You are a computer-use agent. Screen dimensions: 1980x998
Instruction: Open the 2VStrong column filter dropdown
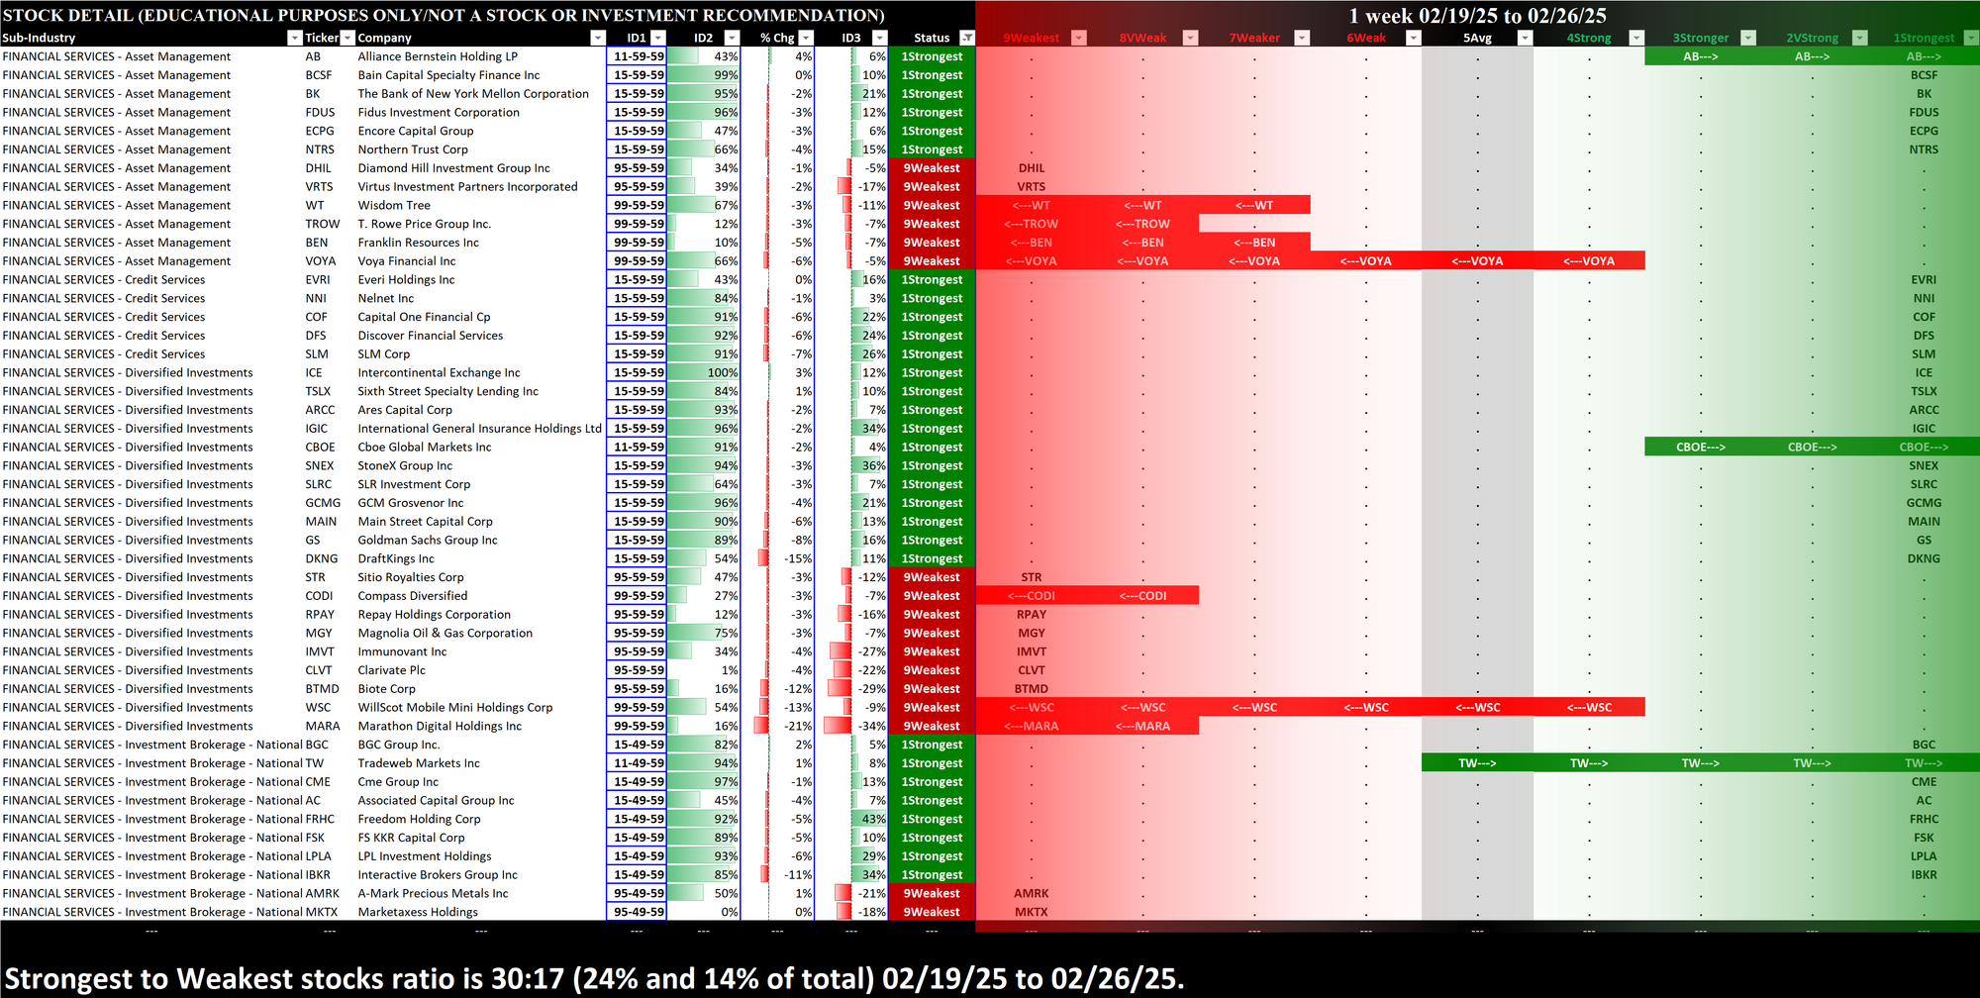pos(1860,38)
